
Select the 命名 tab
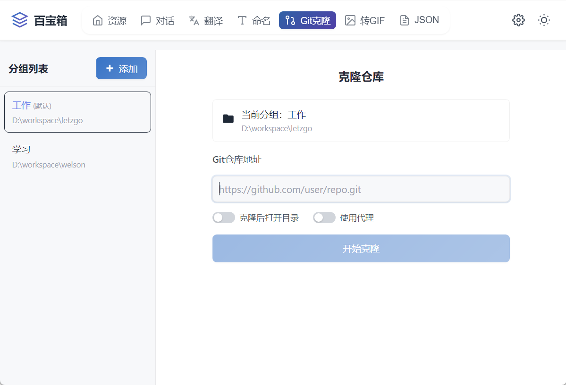click(254, 20)
